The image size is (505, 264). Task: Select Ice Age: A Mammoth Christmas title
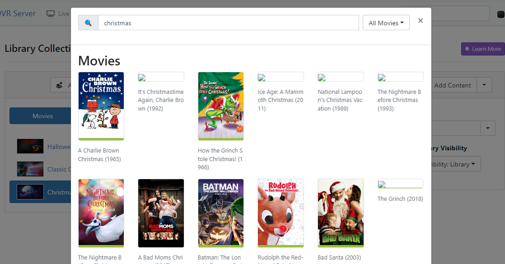pos(281,100)
